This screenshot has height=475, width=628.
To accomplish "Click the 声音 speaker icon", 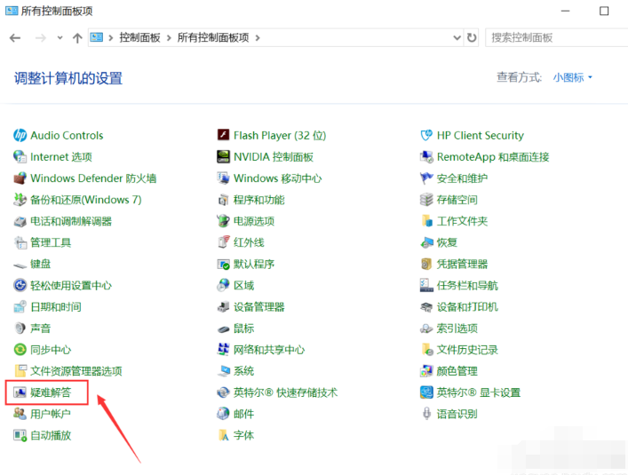I will [20, 329].
